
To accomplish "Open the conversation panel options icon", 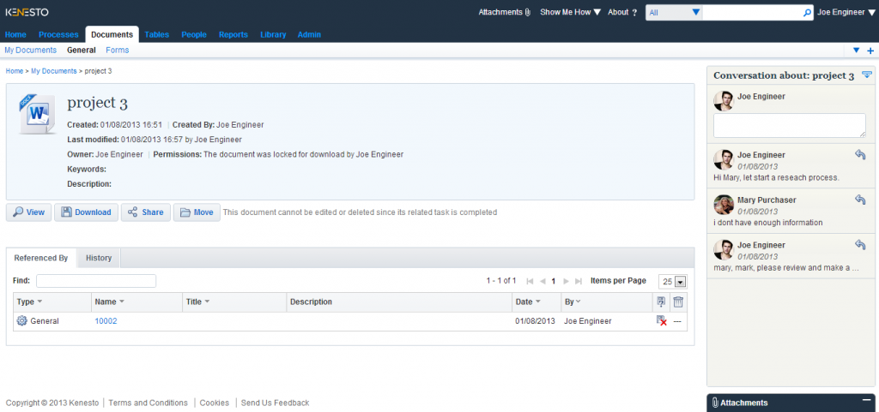I will 867,75.
